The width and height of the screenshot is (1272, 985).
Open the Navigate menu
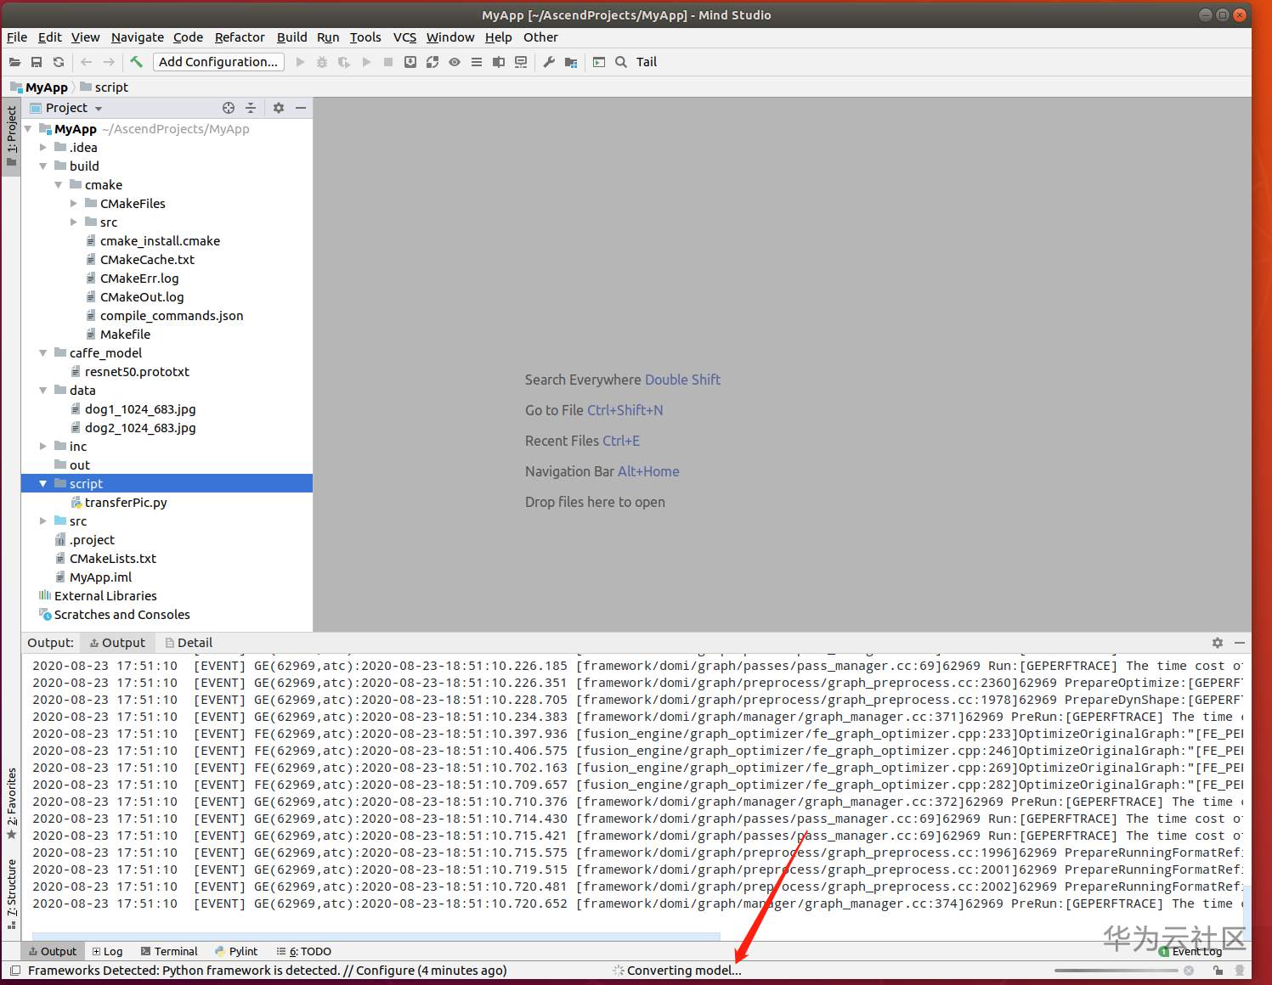pos(138,37)
